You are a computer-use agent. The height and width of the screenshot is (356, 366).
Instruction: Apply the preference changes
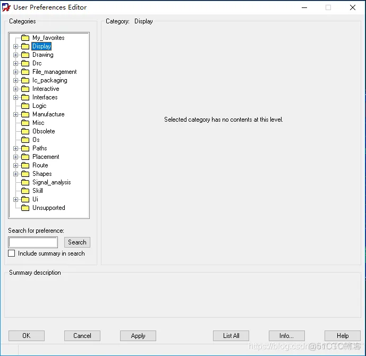coord(138,336)
